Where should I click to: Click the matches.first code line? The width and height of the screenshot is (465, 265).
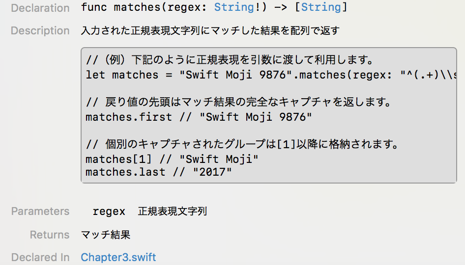pyautogui.click(x=199, y=117)
